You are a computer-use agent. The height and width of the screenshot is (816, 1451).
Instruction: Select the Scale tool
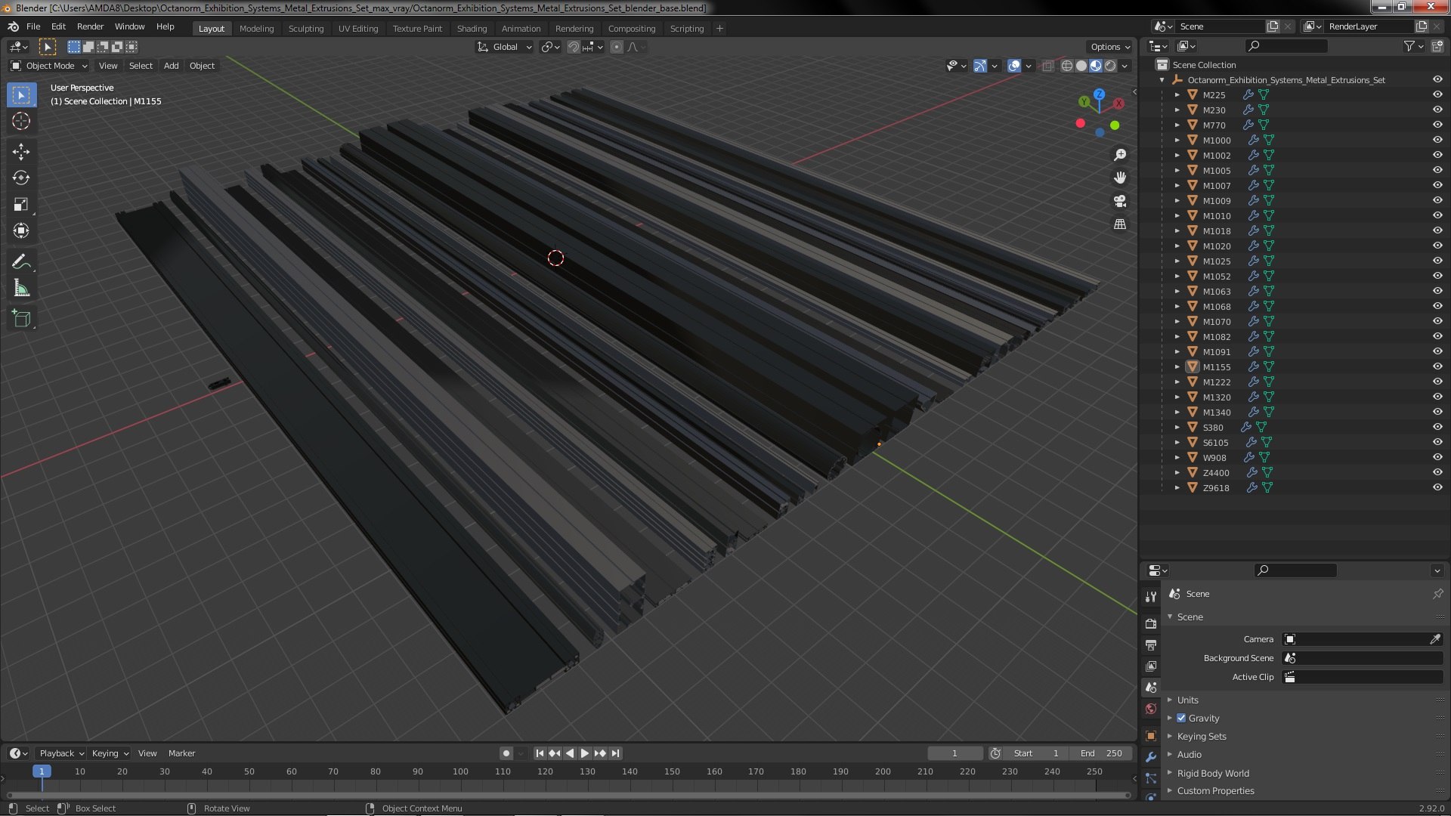pyautogui.click(x=21, y=205)
